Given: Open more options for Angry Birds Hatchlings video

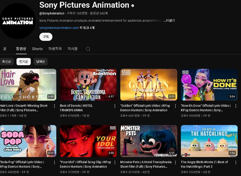Looking at the screenshot, I should 236,162.
